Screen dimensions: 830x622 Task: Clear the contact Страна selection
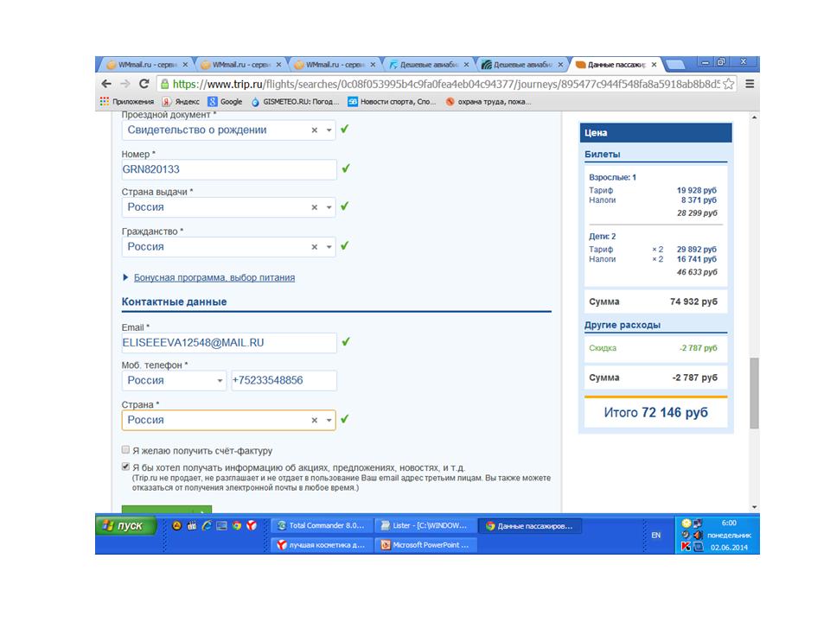315,420
